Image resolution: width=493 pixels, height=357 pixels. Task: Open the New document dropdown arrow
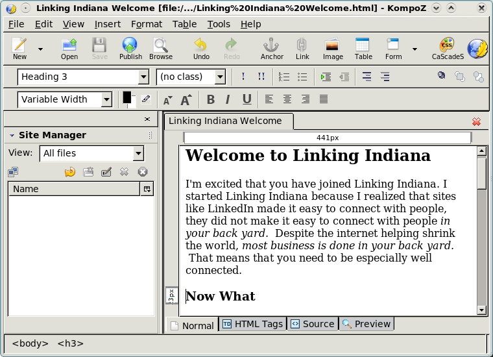41,49
